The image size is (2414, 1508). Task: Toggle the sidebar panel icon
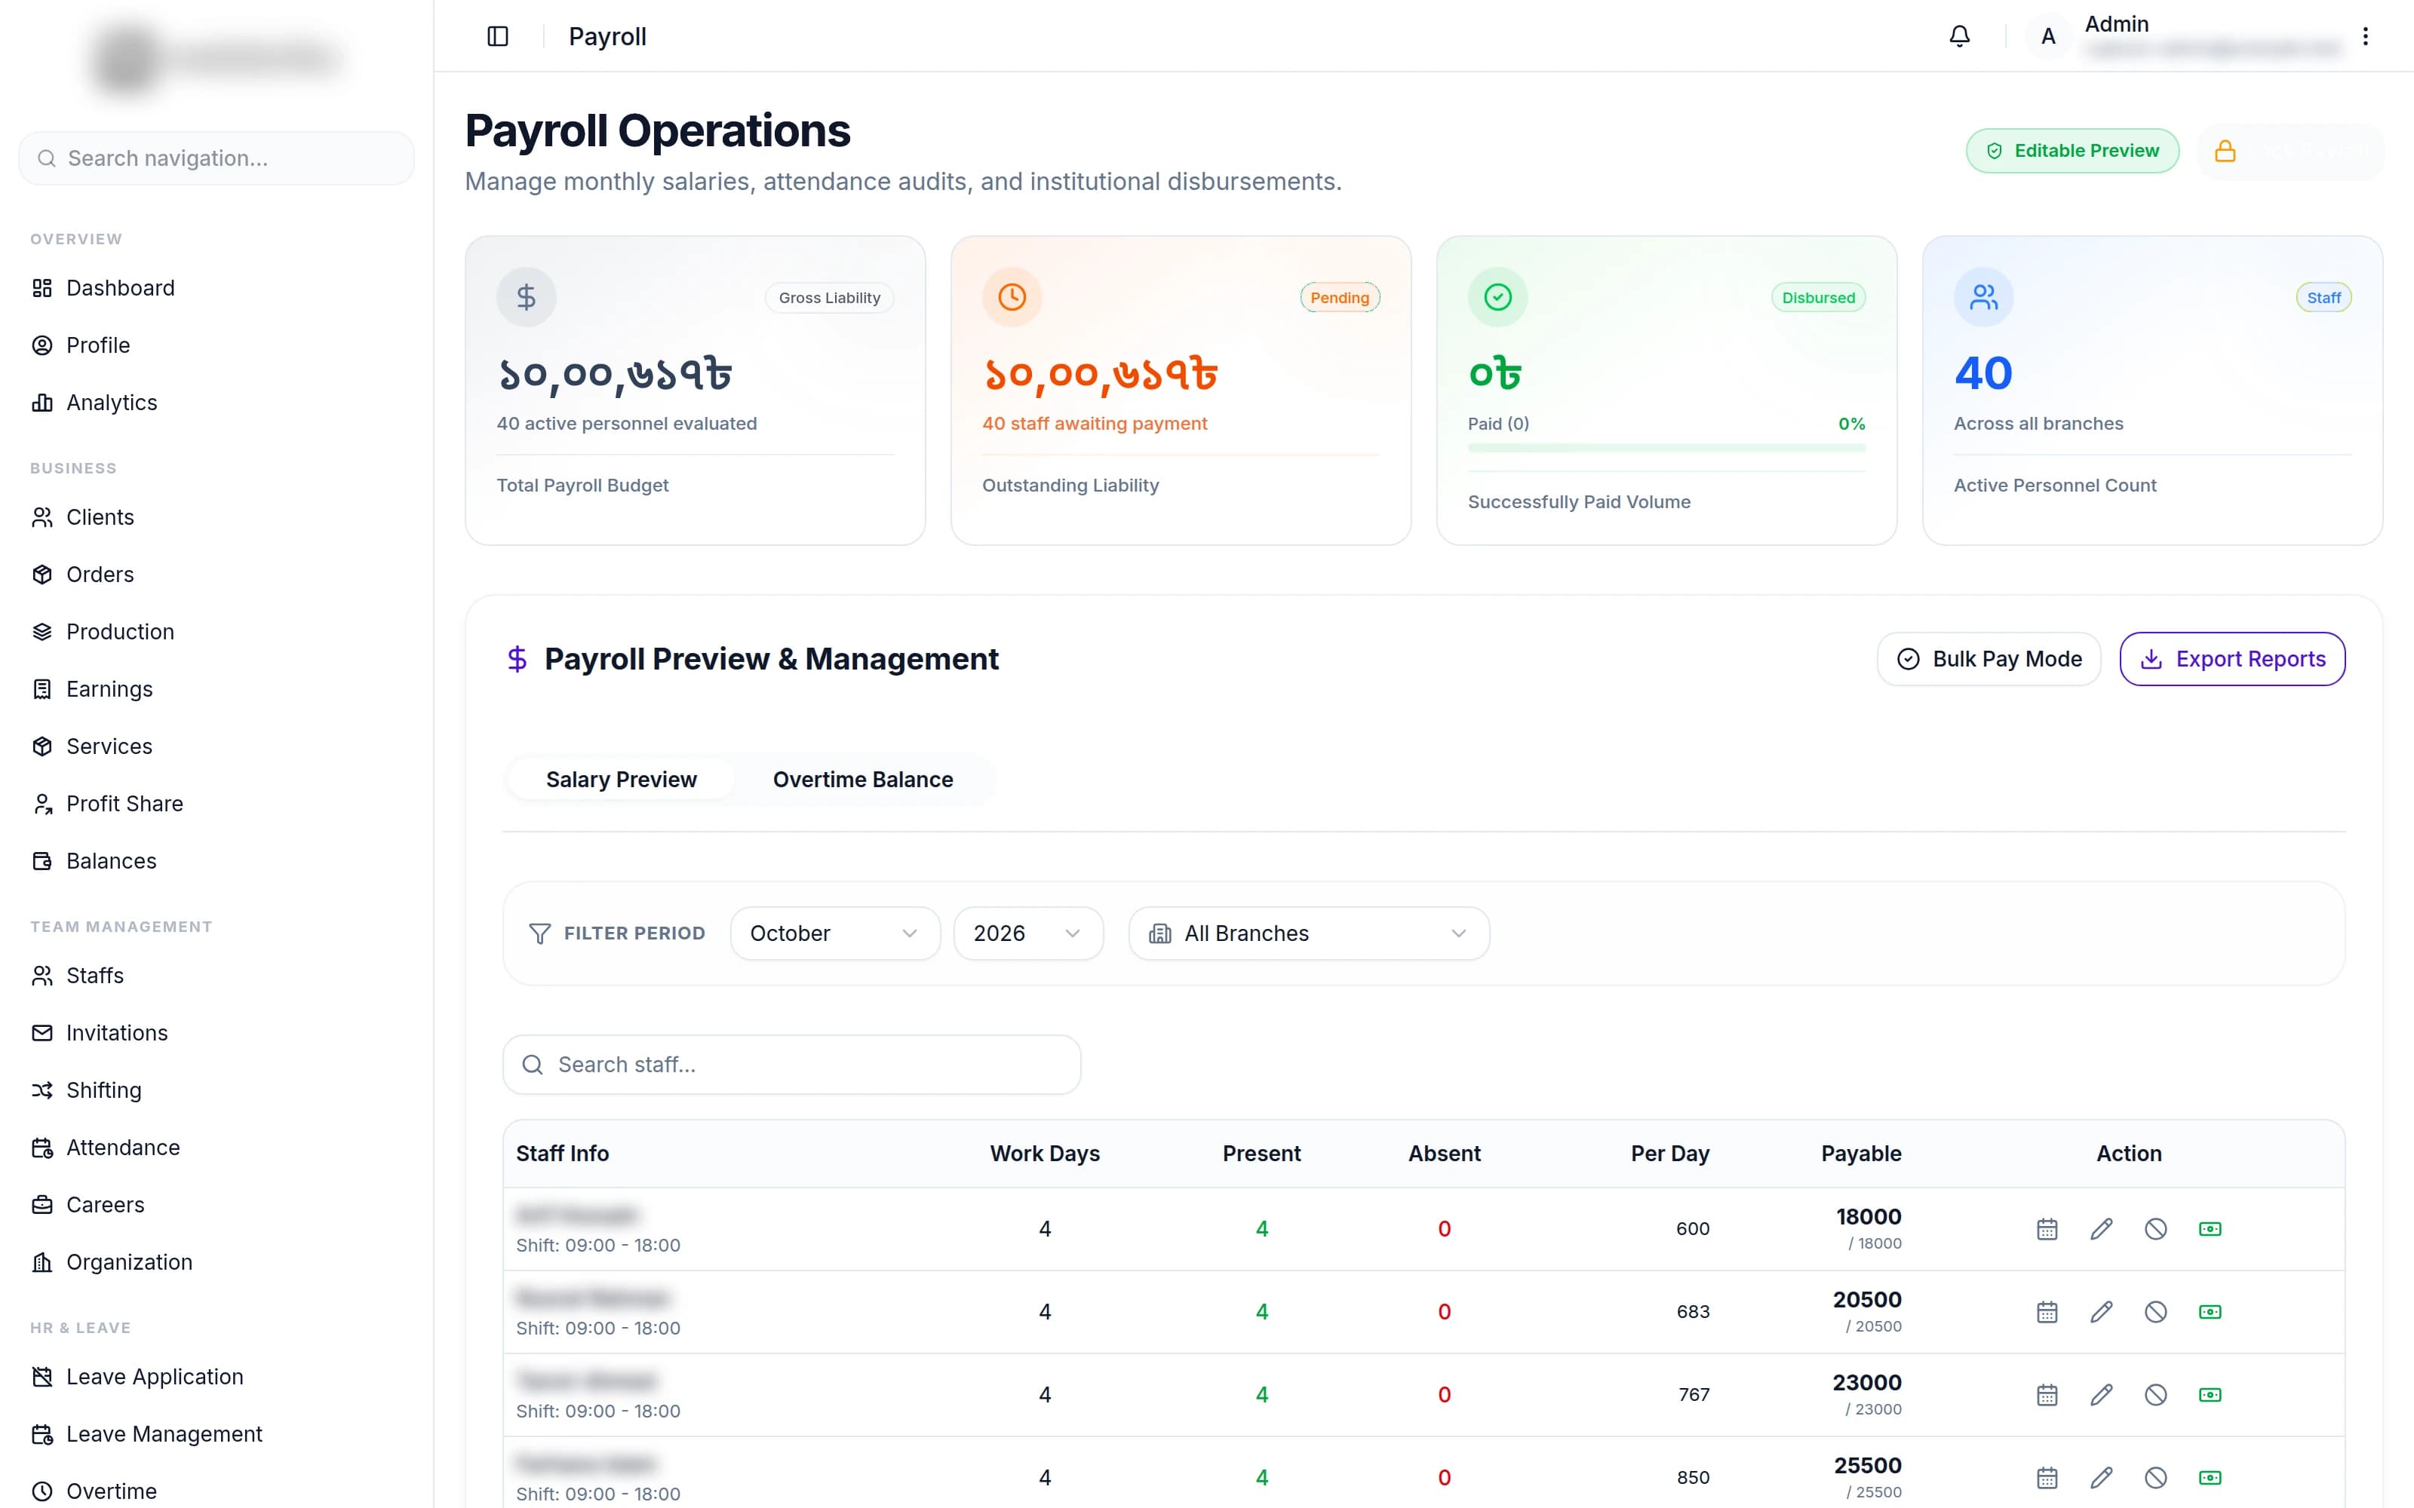(498, 37)
